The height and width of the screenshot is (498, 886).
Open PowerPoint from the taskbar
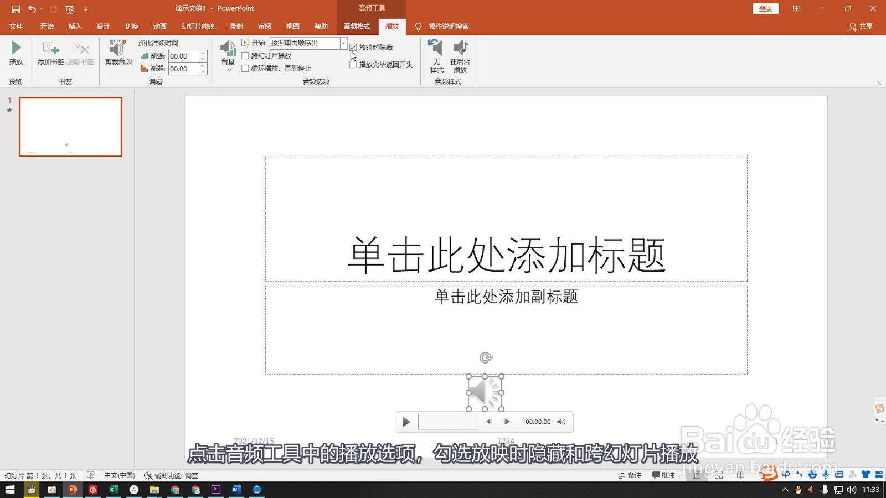(x=72, y=489)
